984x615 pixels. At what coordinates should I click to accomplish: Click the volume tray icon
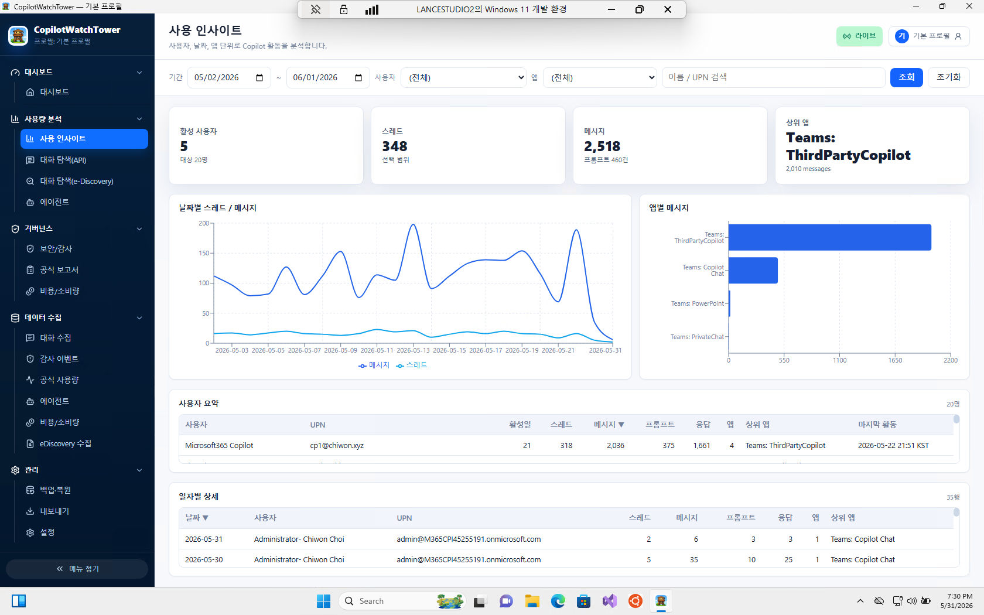pos(912,601)
